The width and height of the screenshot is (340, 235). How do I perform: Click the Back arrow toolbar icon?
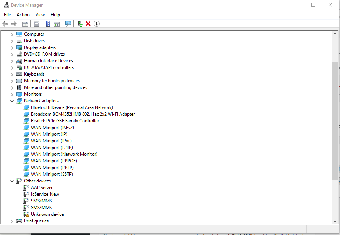5,24
